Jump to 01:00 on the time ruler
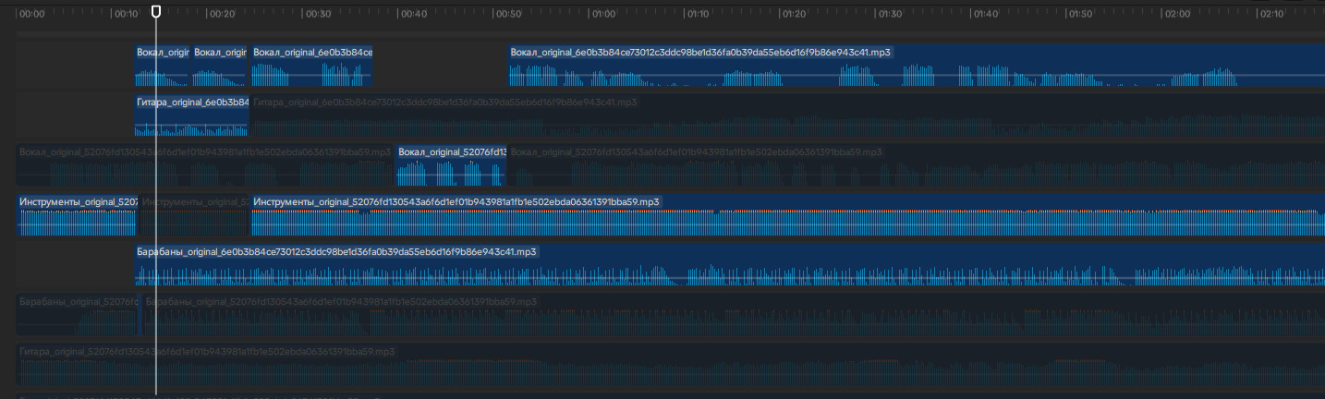Viewport: 1325px width, 399px height. (x=603, y=15)
